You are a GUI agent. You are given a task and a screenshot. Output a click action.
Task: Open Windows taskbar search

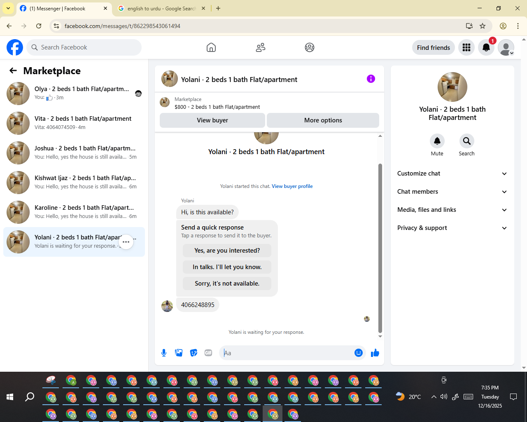pyautogui.click(x=30, y=397)
